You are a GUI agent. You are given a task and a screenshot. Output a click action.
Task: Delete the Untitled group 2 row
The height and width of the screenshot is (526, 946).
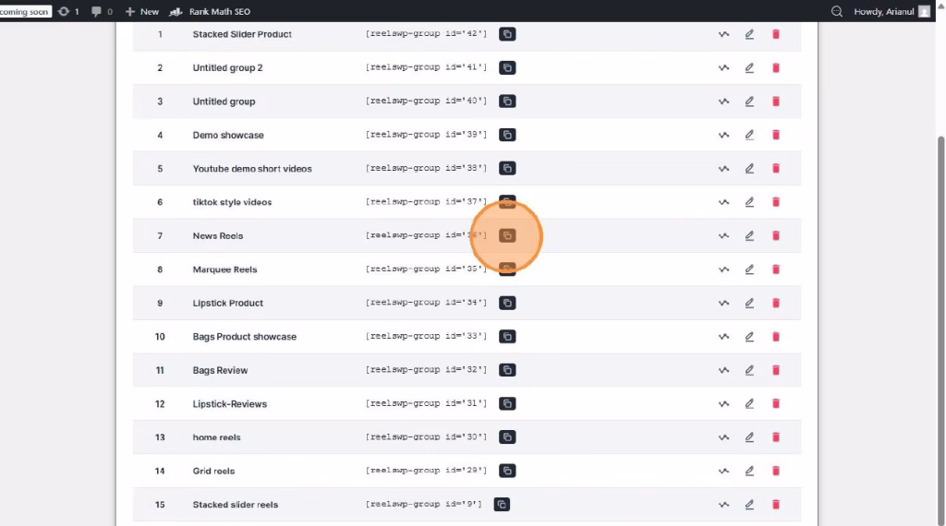click(776, 68)
